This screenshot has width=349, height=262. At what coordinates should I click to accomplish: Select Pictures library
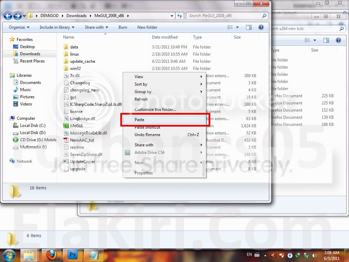click(x=27, y=97)
